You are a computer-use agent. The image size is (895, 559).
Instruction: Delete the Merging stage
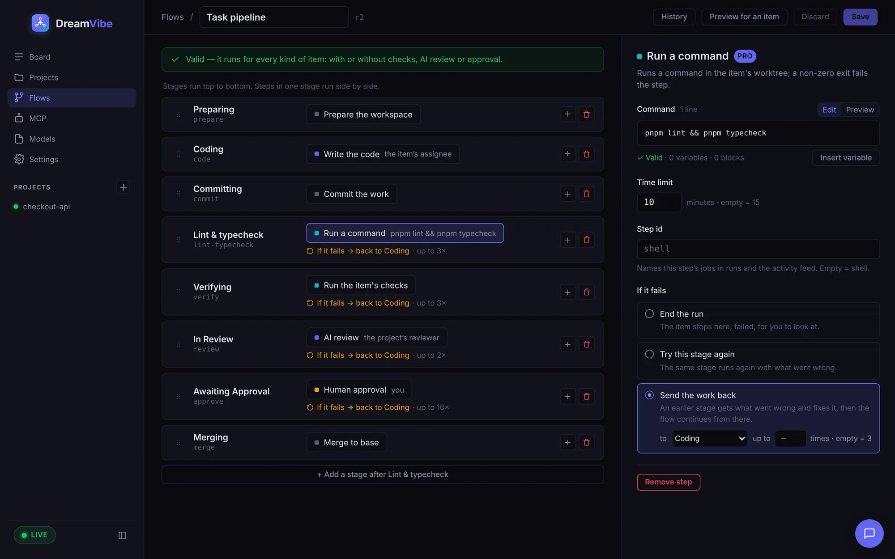[586, 442]
